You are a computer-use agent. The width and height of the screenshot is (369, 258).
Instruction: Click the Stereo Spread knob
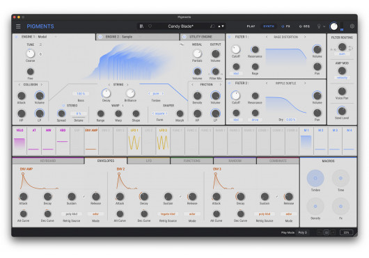coord(61,113)
